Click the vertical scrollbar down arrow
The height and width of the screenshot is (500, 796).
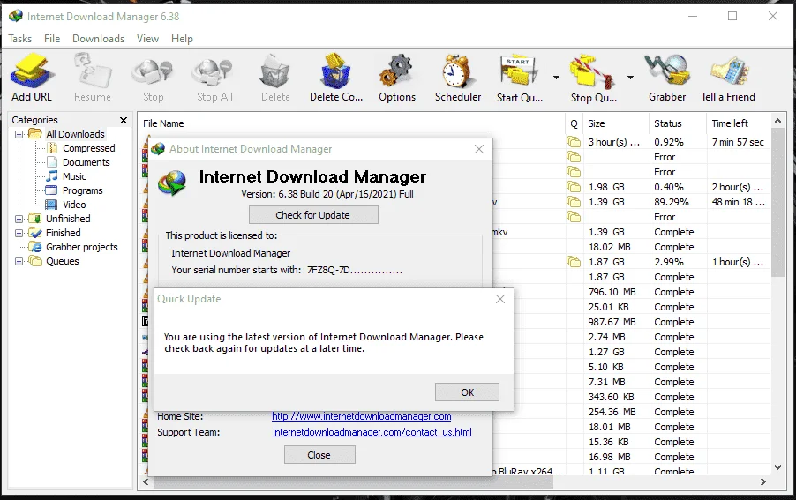pos(777,467)
